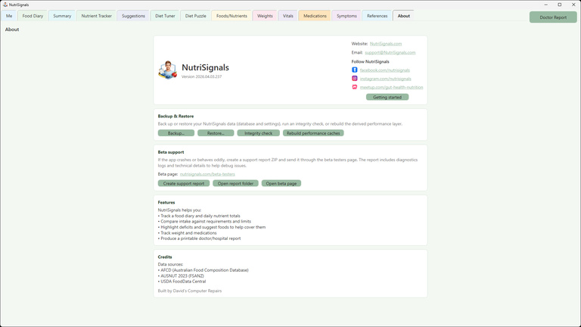The height and width of the screenshot is (327, 581).
Task: Click the version number text
Action: click(x=201, y=76)
